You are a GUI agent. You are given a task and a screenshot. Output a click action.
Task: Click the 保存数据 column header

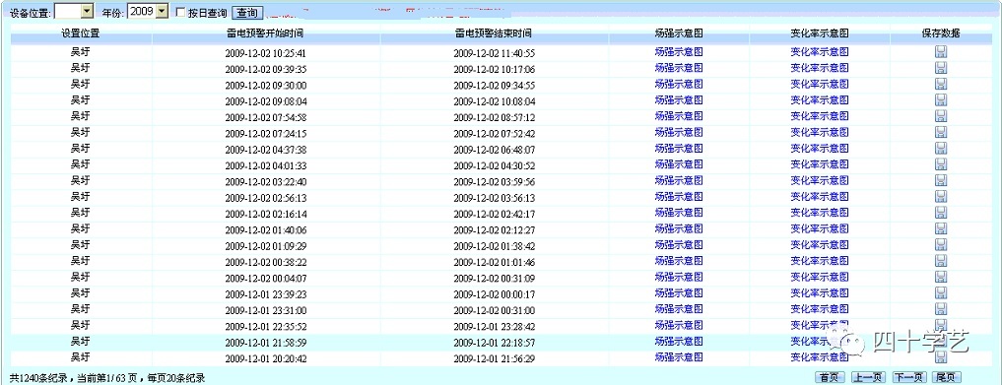tap(941, 33)
